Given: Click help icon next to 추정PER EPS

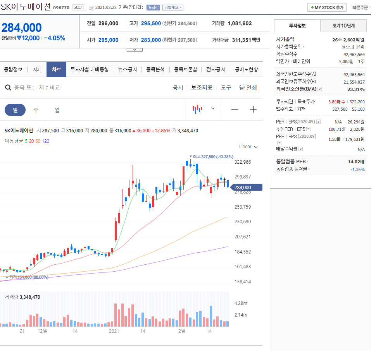Looking at the screenshot, I should tap(309, 129).
